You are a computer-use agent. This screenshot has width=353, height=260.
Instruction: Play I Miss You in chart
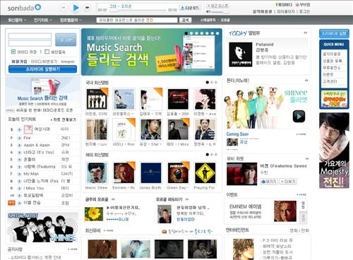[x=20, y=188]
